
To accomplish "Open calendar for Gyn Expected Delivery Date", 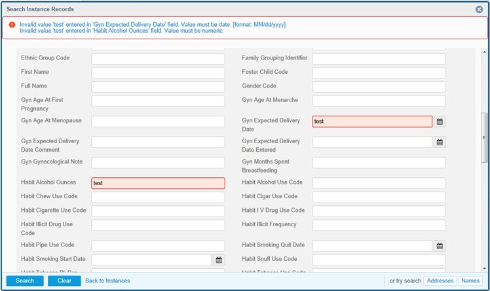I will [440, 122].
